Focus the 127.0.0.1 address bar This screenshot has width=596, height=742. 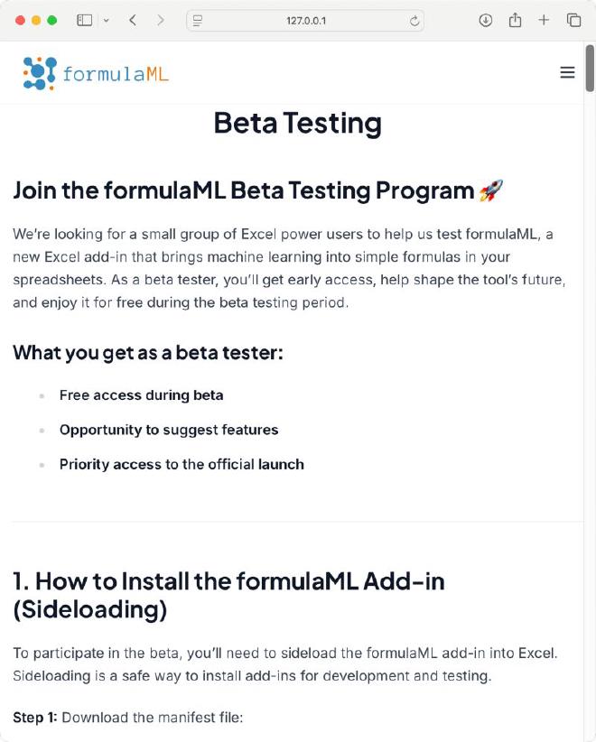point(305,21)
